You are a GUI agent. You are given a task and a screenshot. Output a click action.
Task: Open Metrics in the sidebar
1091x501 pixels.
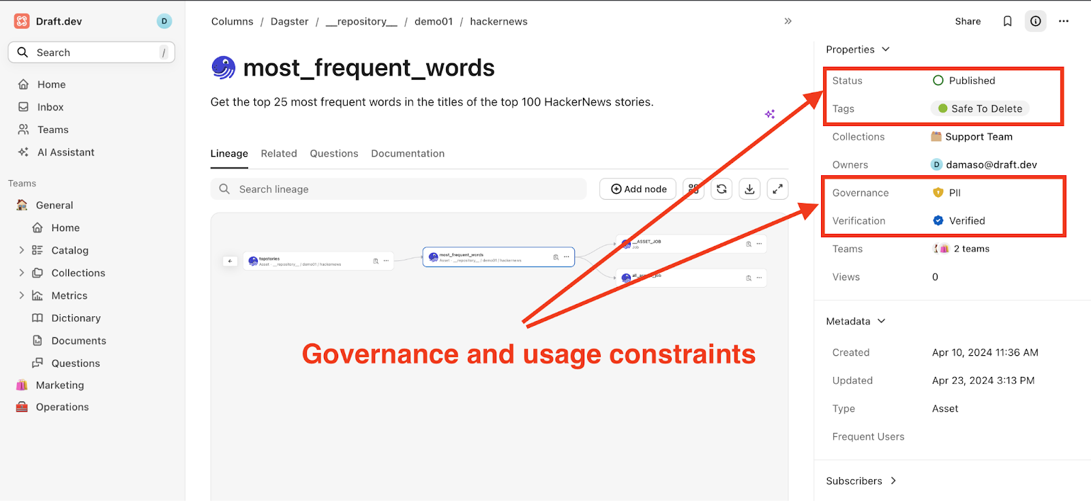coord(69,295)
